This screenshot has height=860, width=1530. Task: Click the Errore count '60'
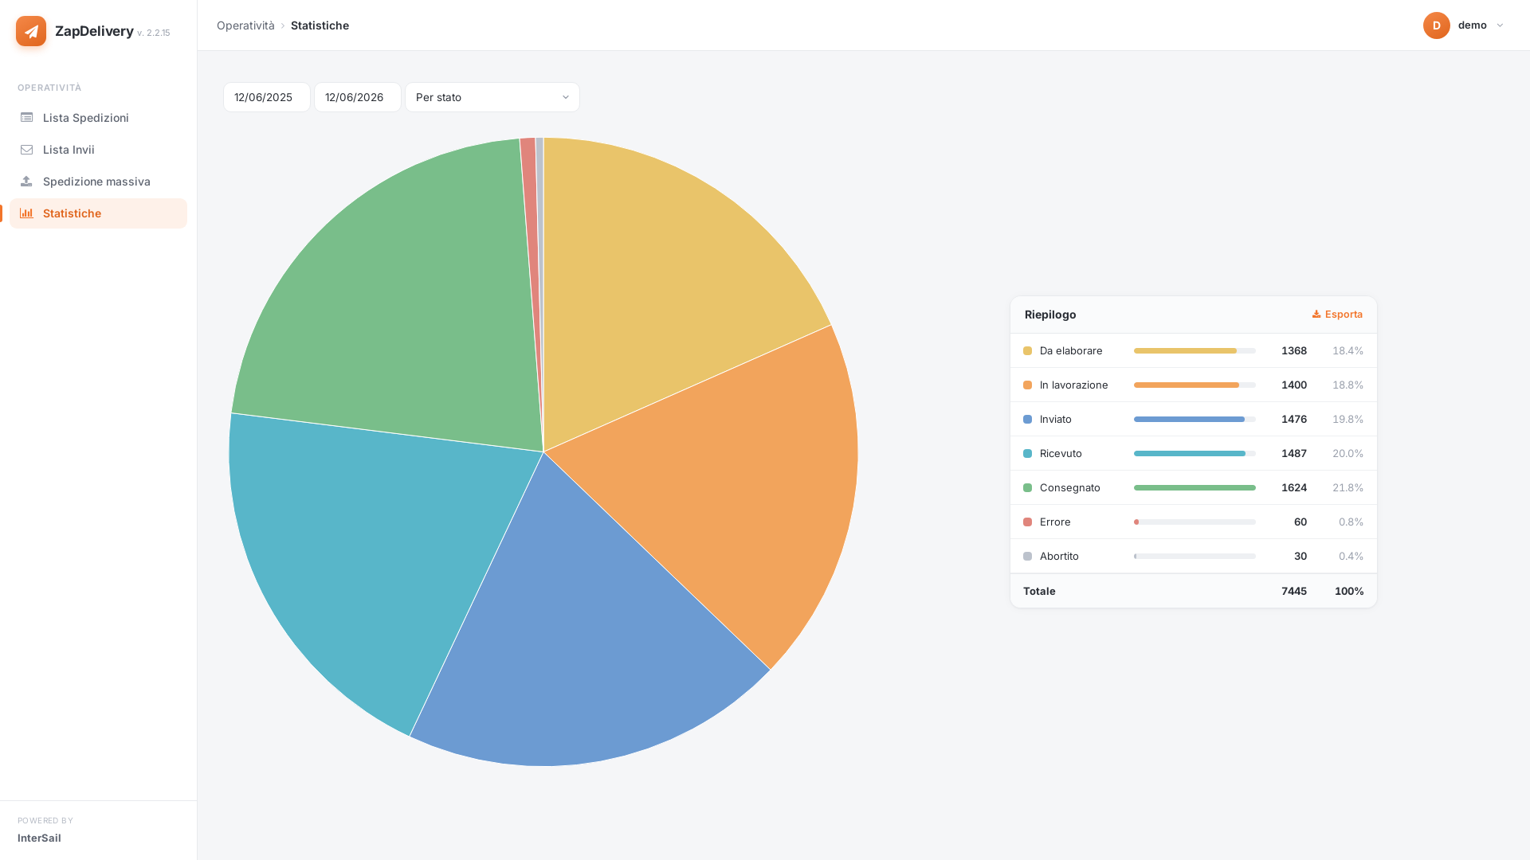[1300, 522]
